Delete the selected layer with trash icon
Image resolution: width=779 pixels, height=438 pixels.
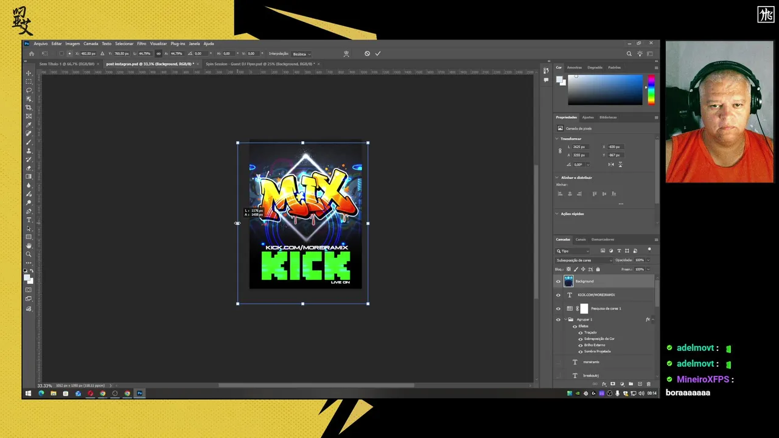(649, 384)
